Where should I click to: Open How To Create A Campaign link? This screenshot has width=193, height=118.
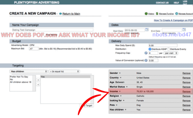tap(173, 20)
